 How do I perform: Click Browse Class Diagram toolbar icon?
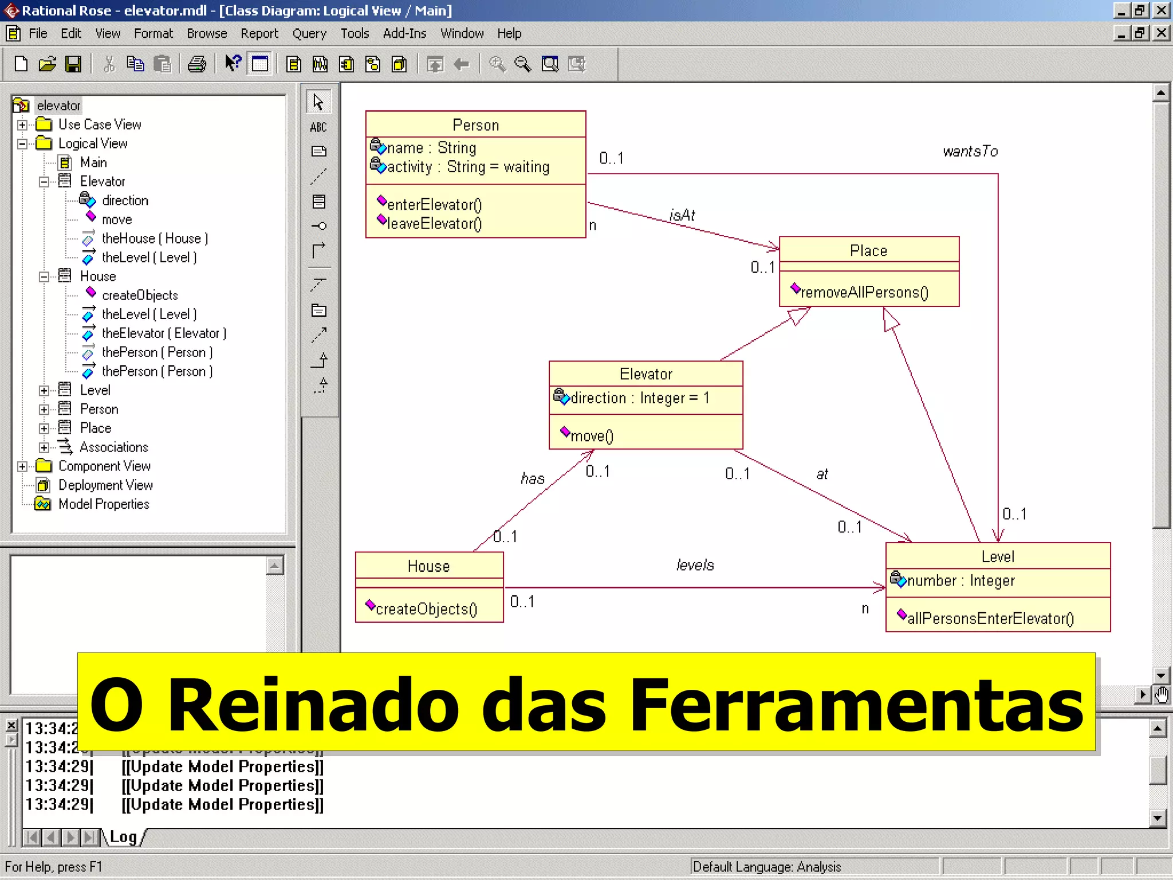[x=294, y=64]
